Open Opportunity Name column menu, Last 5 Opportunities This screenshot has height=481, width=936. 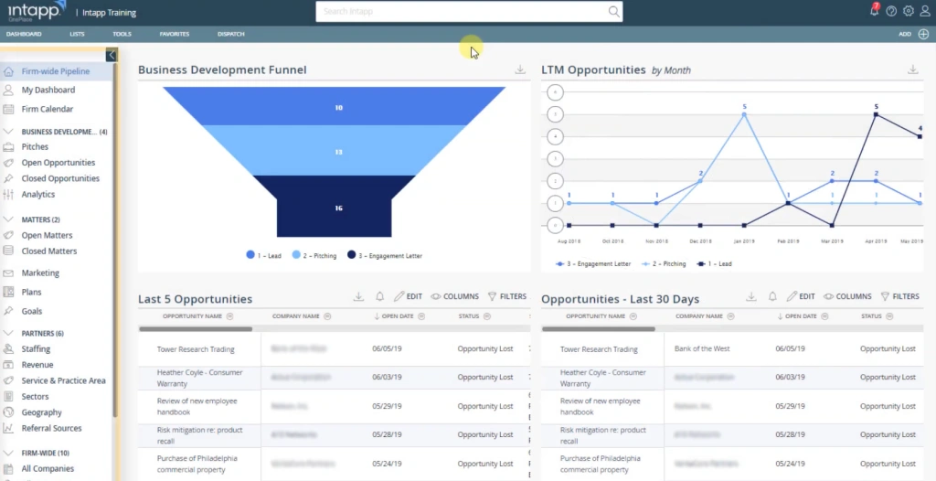pyautogui.click(x=229, y=316)
